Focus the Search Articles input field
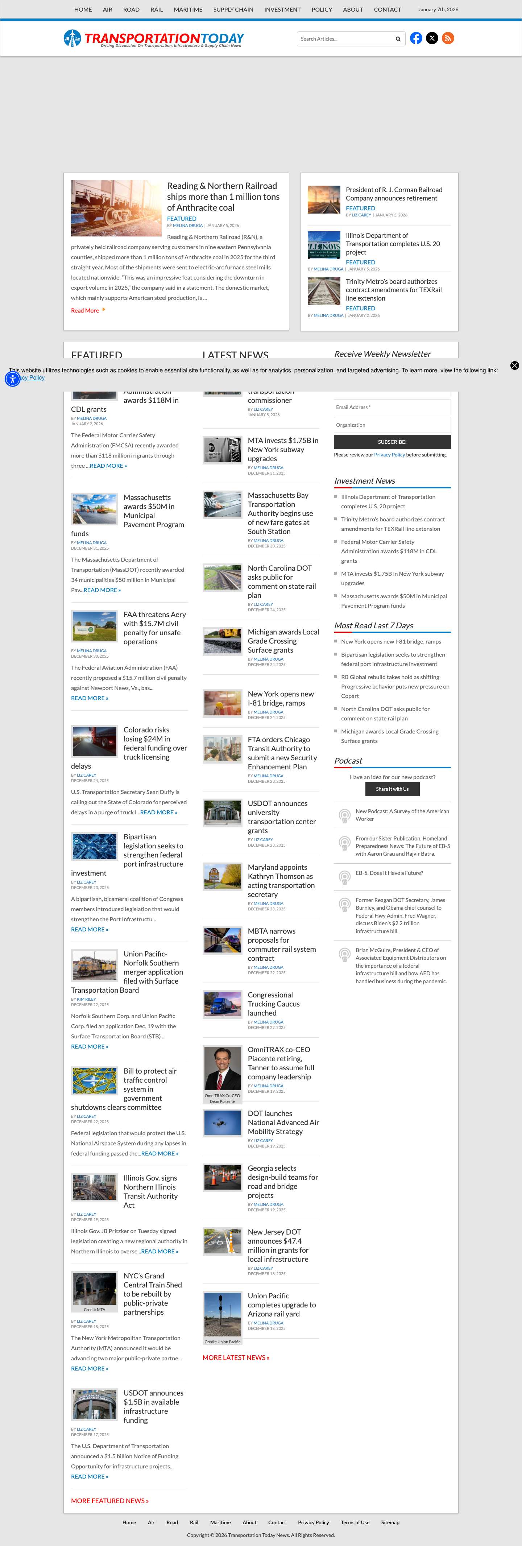The image size is (522, 1546). click(x=345, y=39)
